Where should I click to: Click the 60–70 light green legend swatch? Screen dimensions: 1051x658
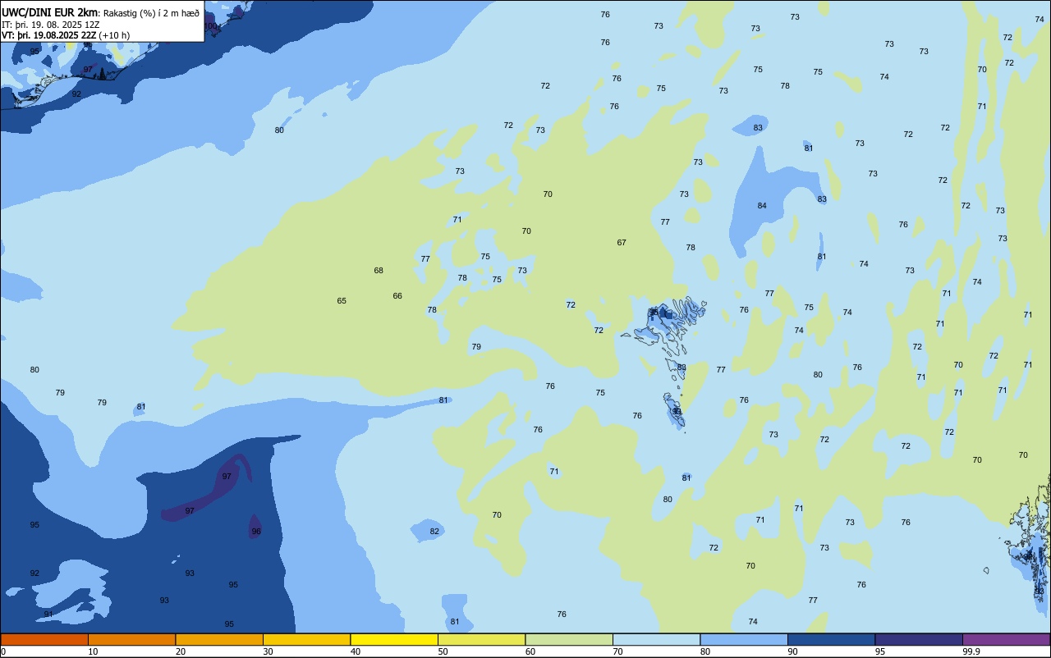[x=569, y=639]
